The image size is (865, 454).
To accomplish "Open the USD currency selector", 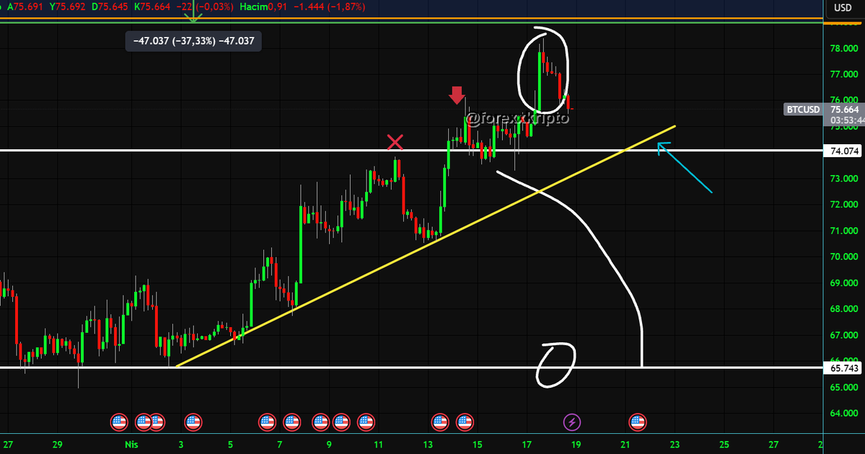I will 843,8.
